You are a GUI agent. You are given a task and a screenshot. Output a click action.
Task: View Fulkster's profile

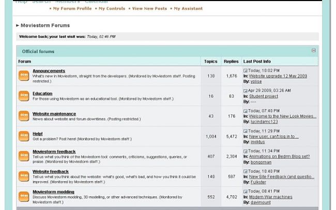258,182
